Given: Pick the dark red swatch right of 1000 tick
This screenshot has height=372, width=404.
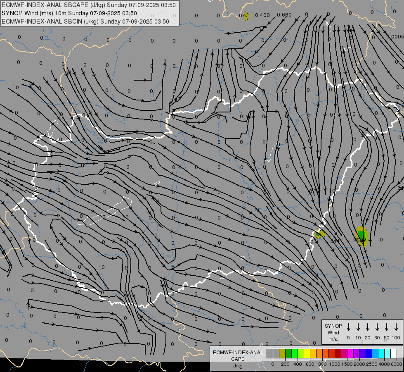Looking at the screenshot, I should coord(338,353).
